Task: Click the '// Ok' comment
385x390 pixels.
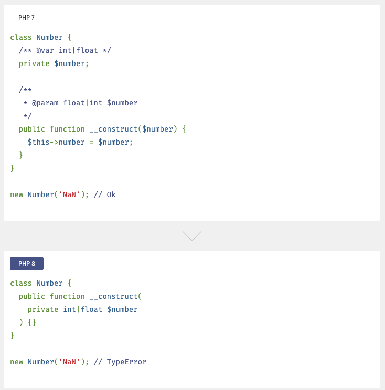Action: (x=105, y=195)
